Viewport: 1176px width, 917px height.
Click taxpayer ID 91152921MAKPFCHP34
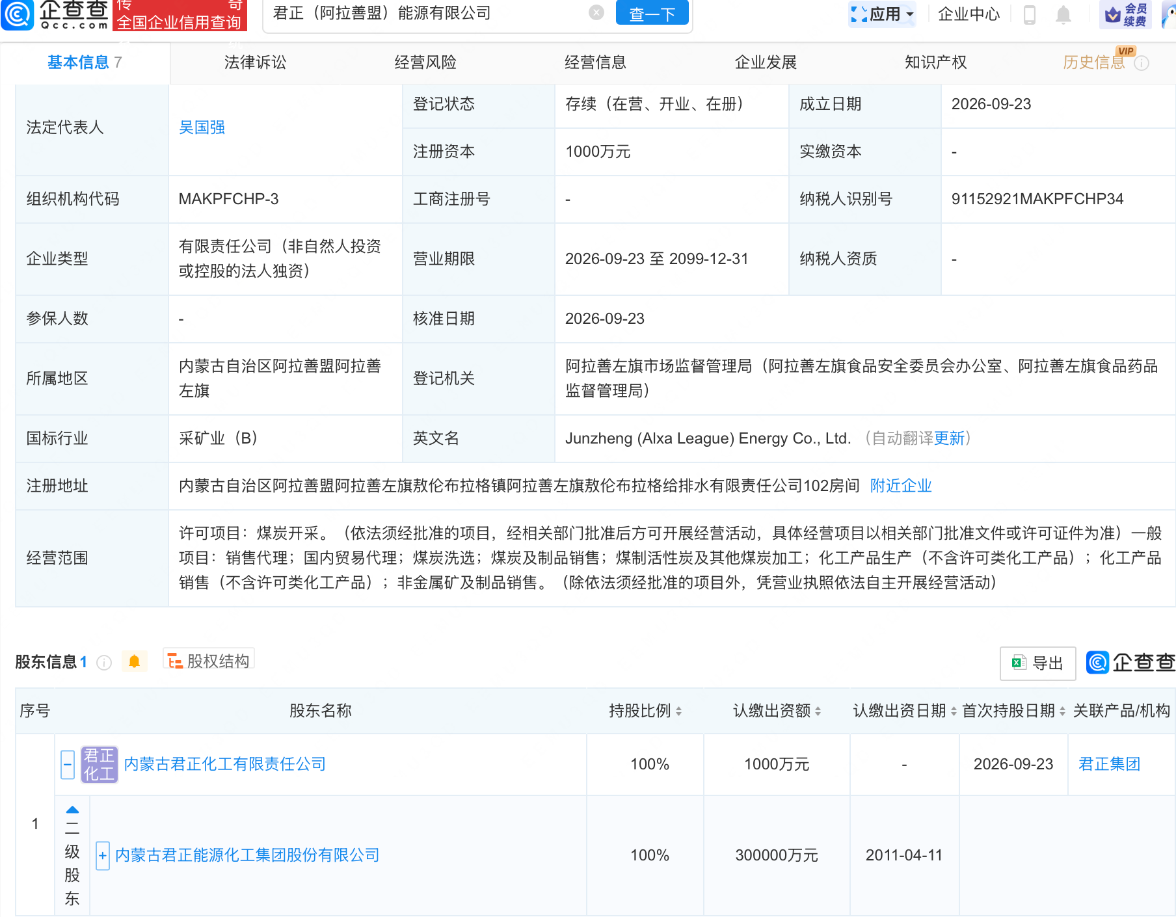pyautogui.click(x=1037, y=199)
